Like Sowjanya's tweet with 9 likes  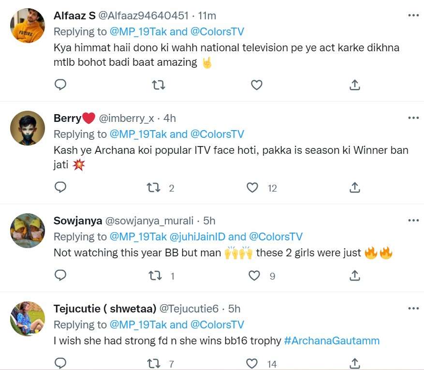click(254, 276)
